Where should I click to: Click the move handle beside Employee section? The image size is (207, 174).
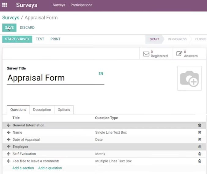[x=9, y=147]
